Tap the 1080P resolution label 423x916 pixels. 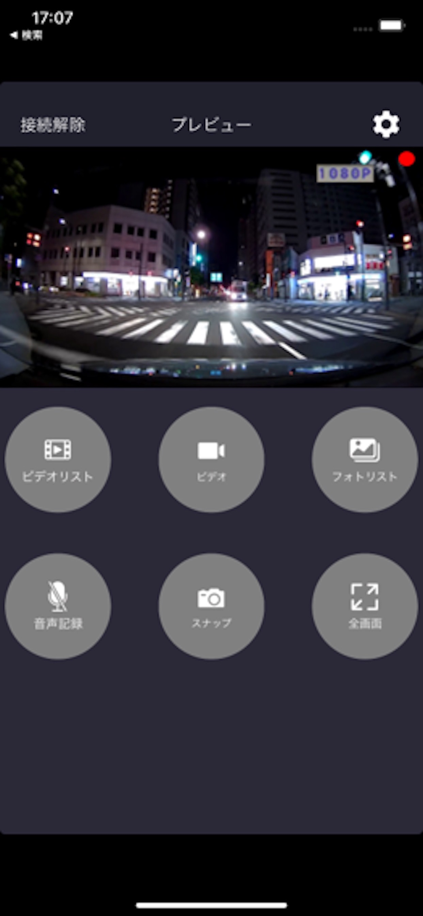[x=345, y=173]
